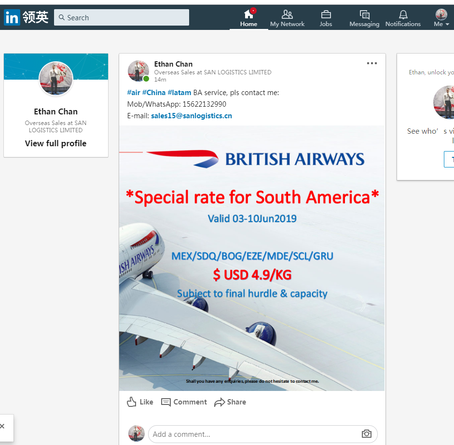Share the British Airways post

[230, 402]
